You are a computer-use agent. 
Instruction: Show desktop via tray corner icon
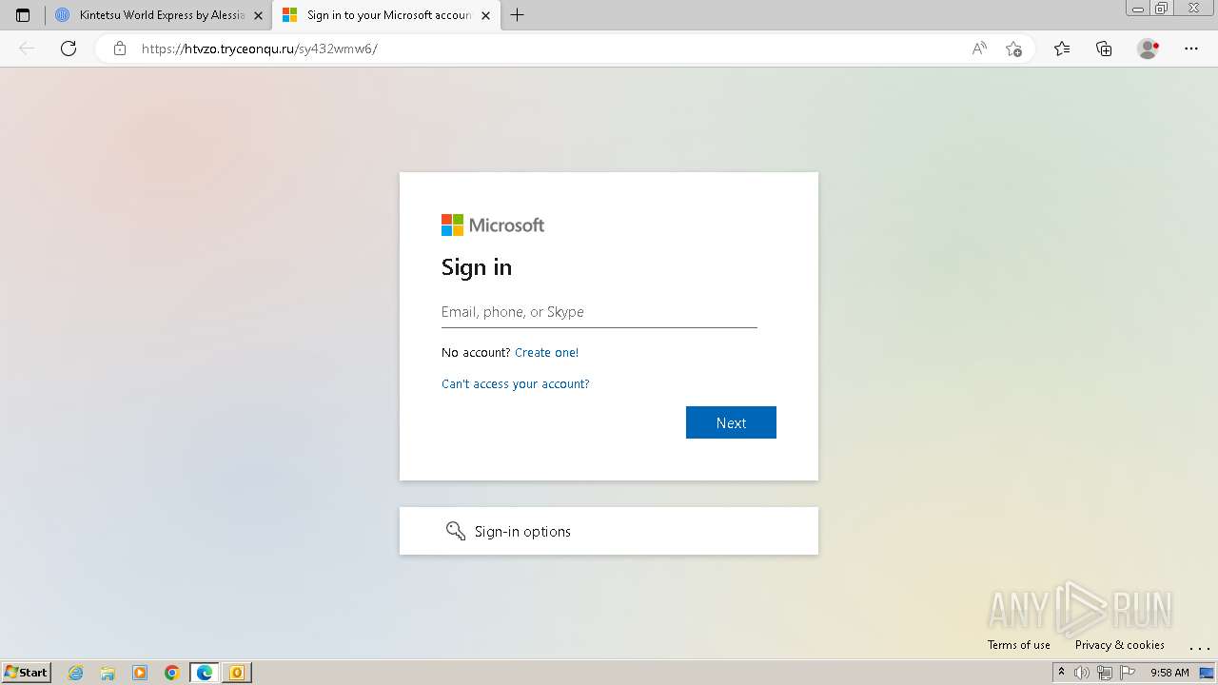click(x=1207, y=673)
